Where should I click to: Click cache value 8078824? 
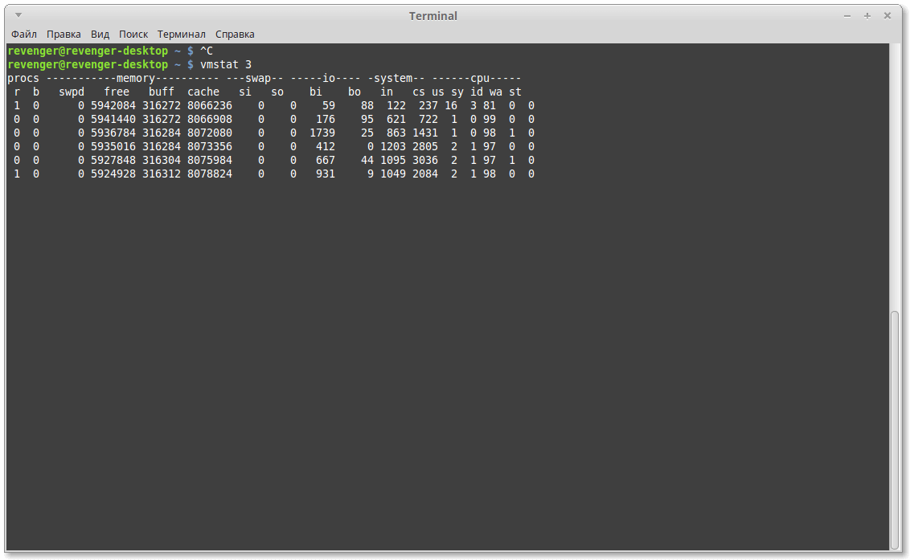pyautogui.click(x=210, y=174)
